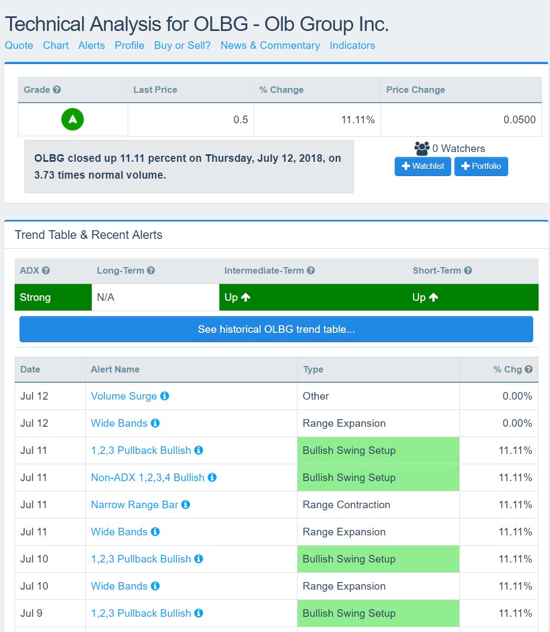This screenshot has width=550, height=632.
Task: Add OLBG to Watchlist
Action: tap(422, 166)
